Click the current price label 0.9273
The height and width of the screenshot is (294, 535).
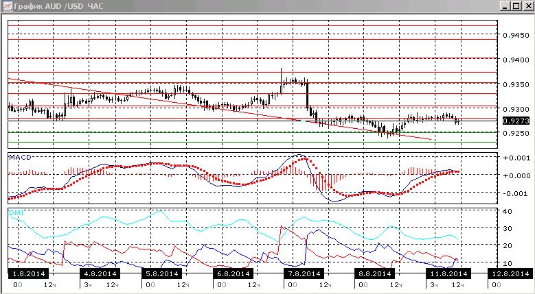tap(516, 121)
